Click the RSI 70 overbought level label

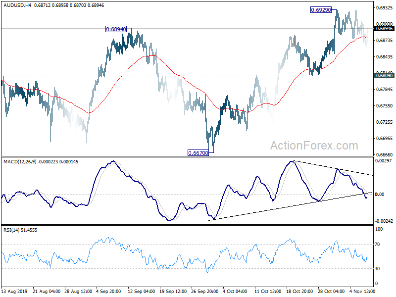[377, 244]
